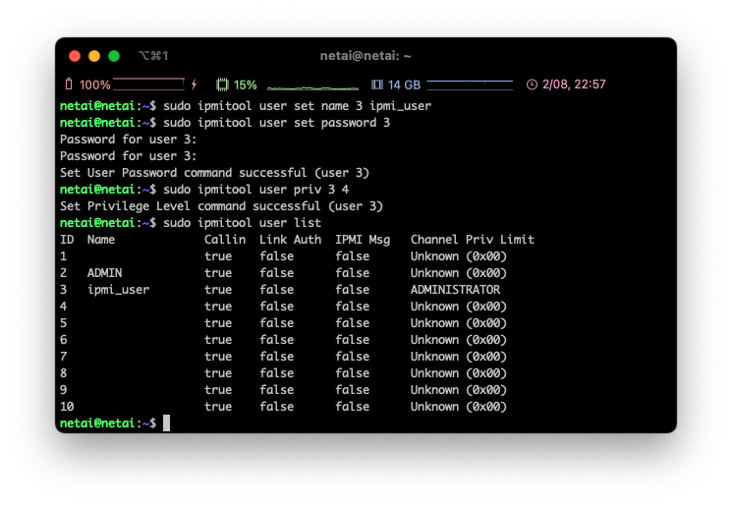
Task: Click 'Set Privilege Level command successful' line
Action: (x=221, y=206)
